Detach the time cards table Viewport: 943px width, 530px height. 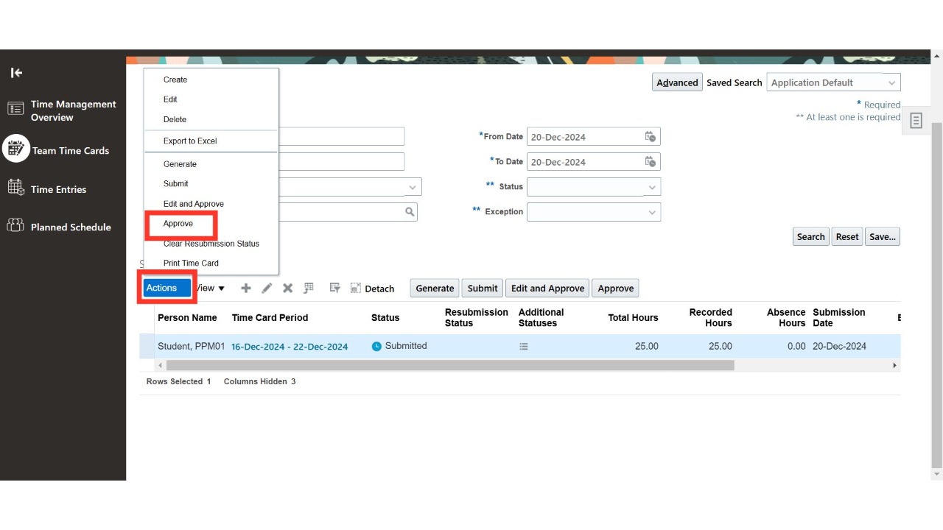point(372,289)
